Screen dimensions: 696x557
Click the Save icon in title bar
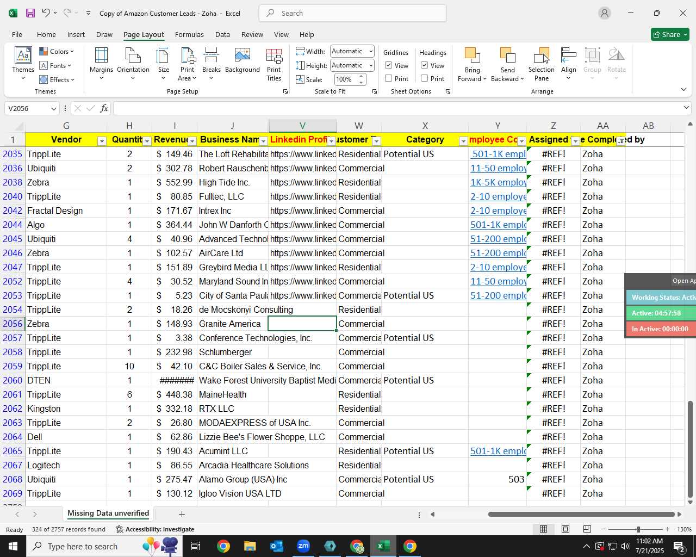point(30,13)
